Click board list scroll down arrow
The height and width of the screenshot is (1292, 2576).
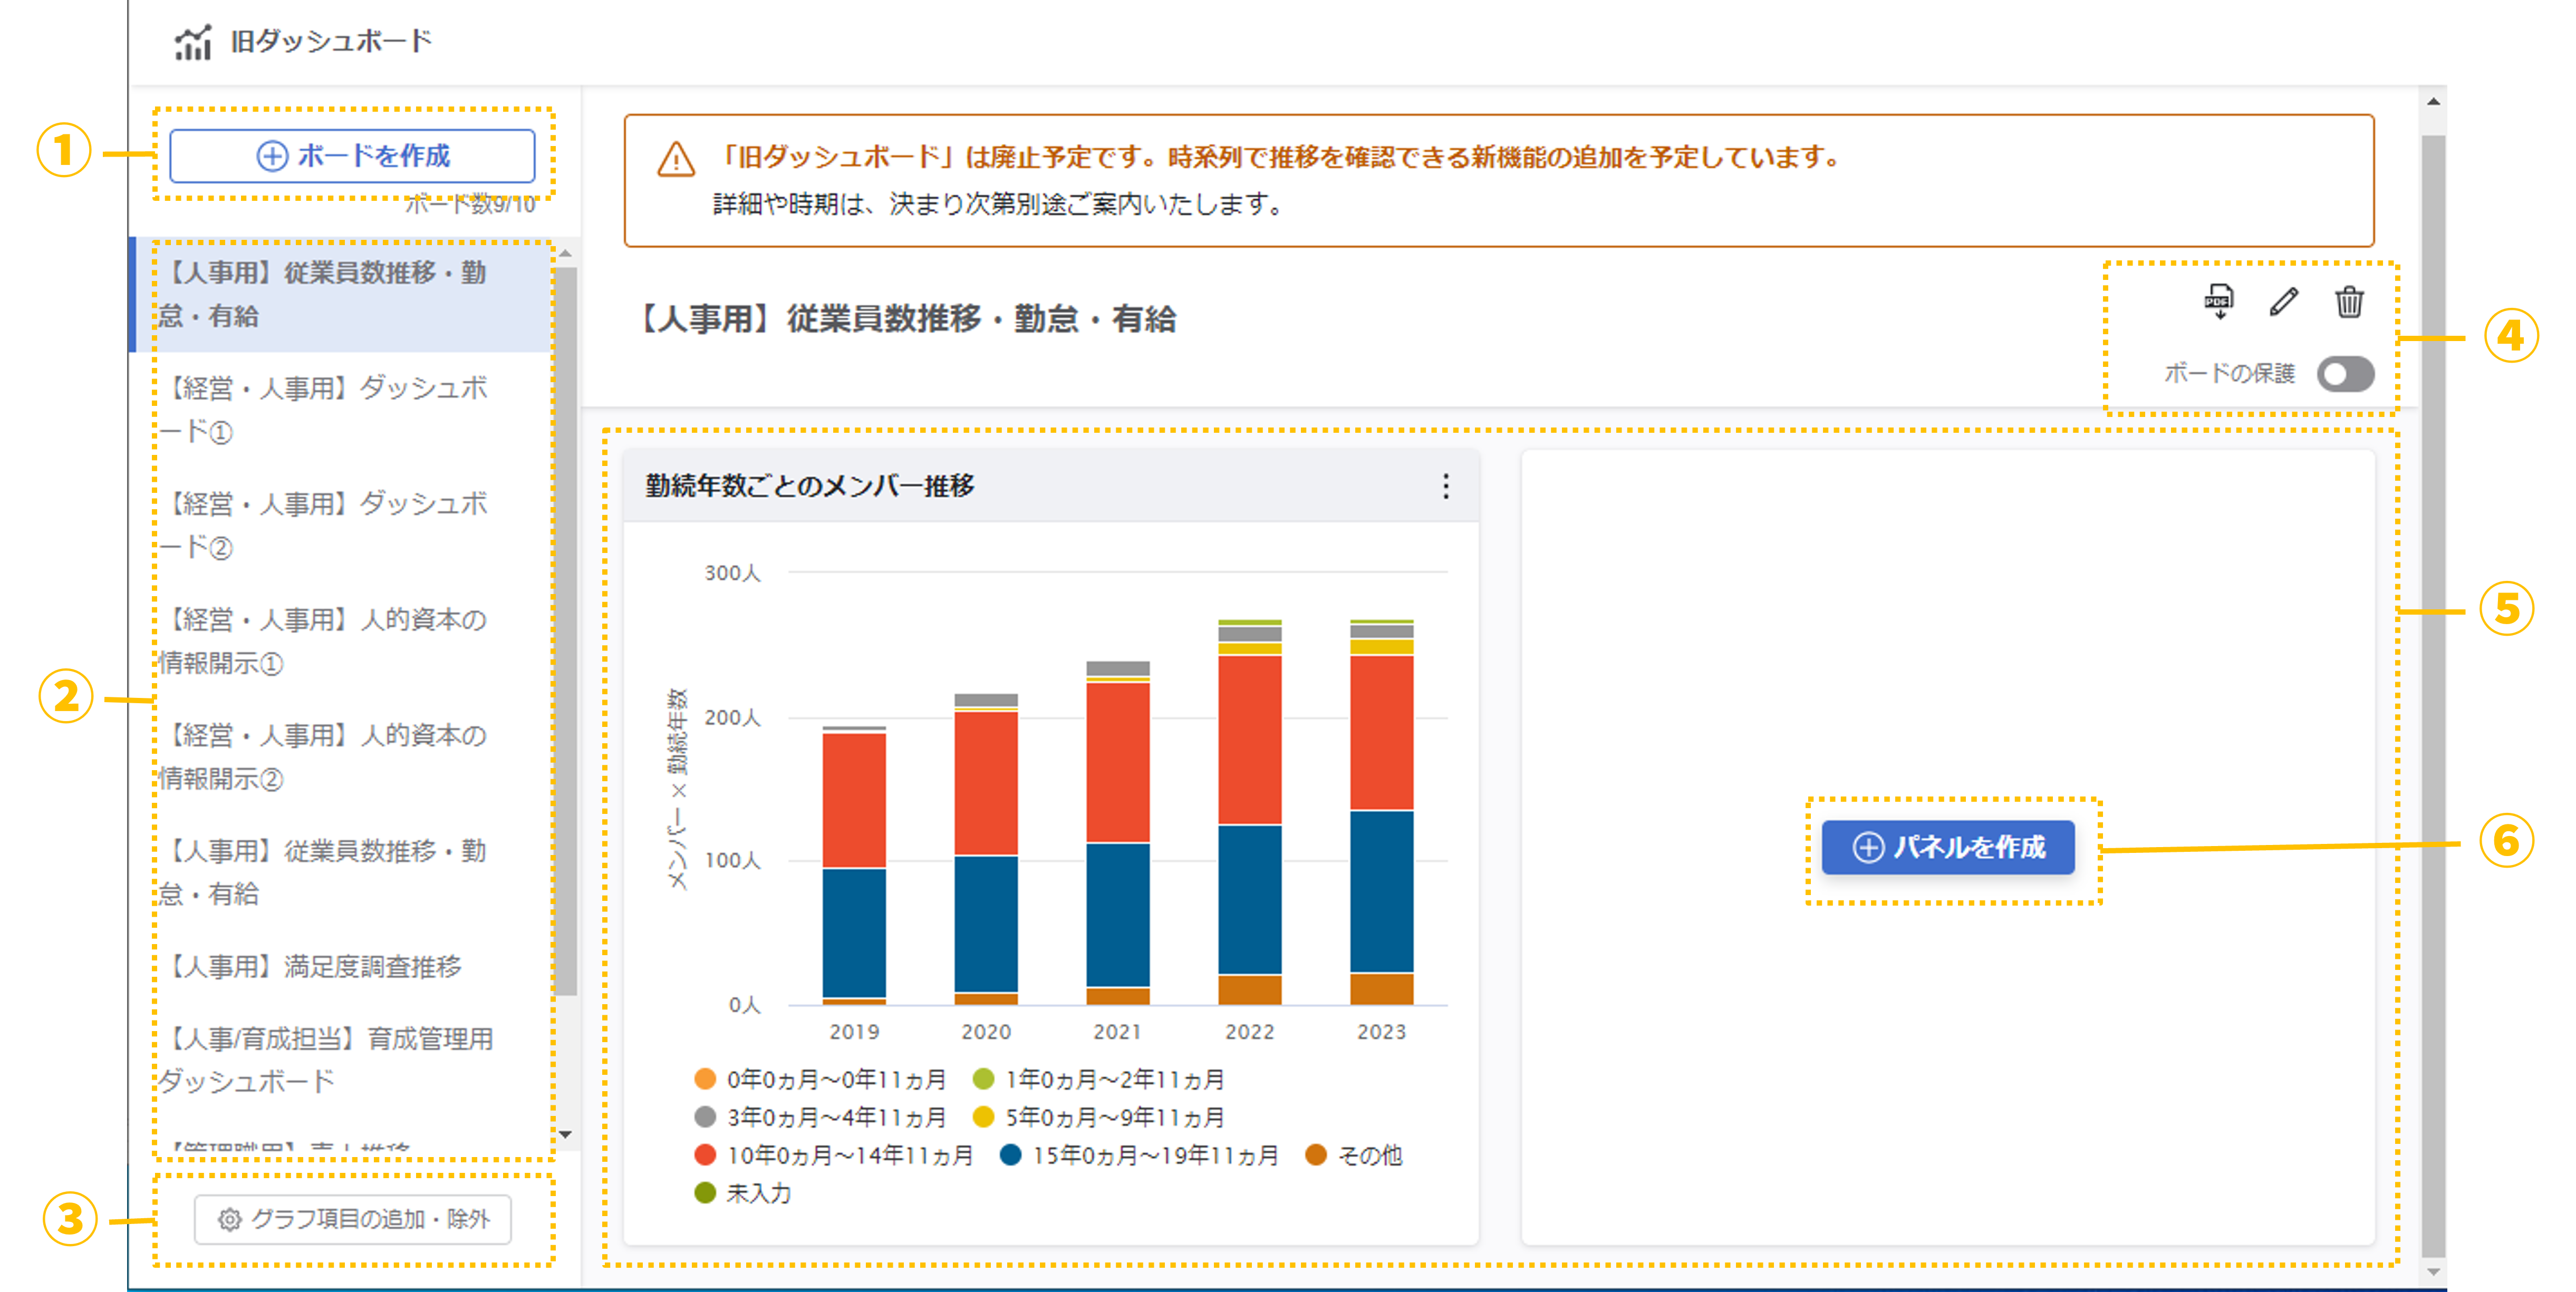point(566,1134)
